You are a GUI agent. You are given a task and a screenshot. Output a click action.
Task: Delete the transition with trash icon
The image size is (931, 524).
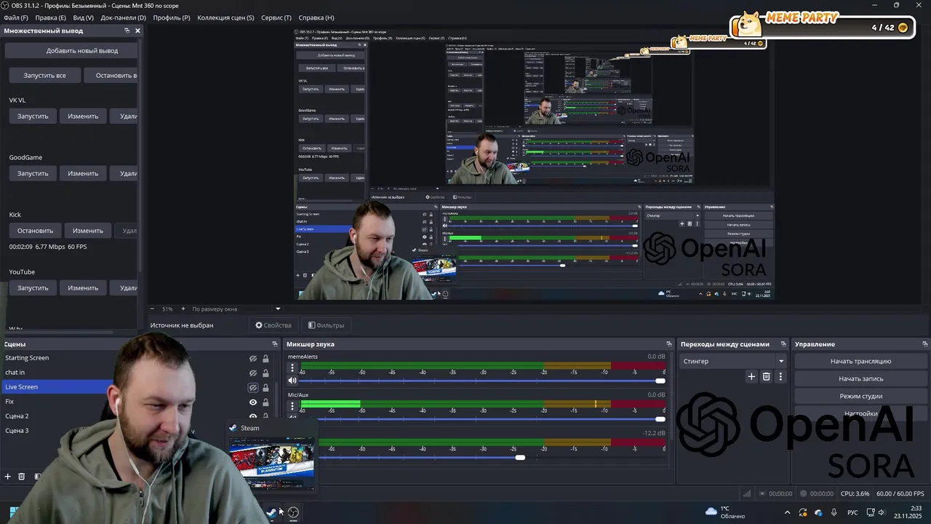766,376
